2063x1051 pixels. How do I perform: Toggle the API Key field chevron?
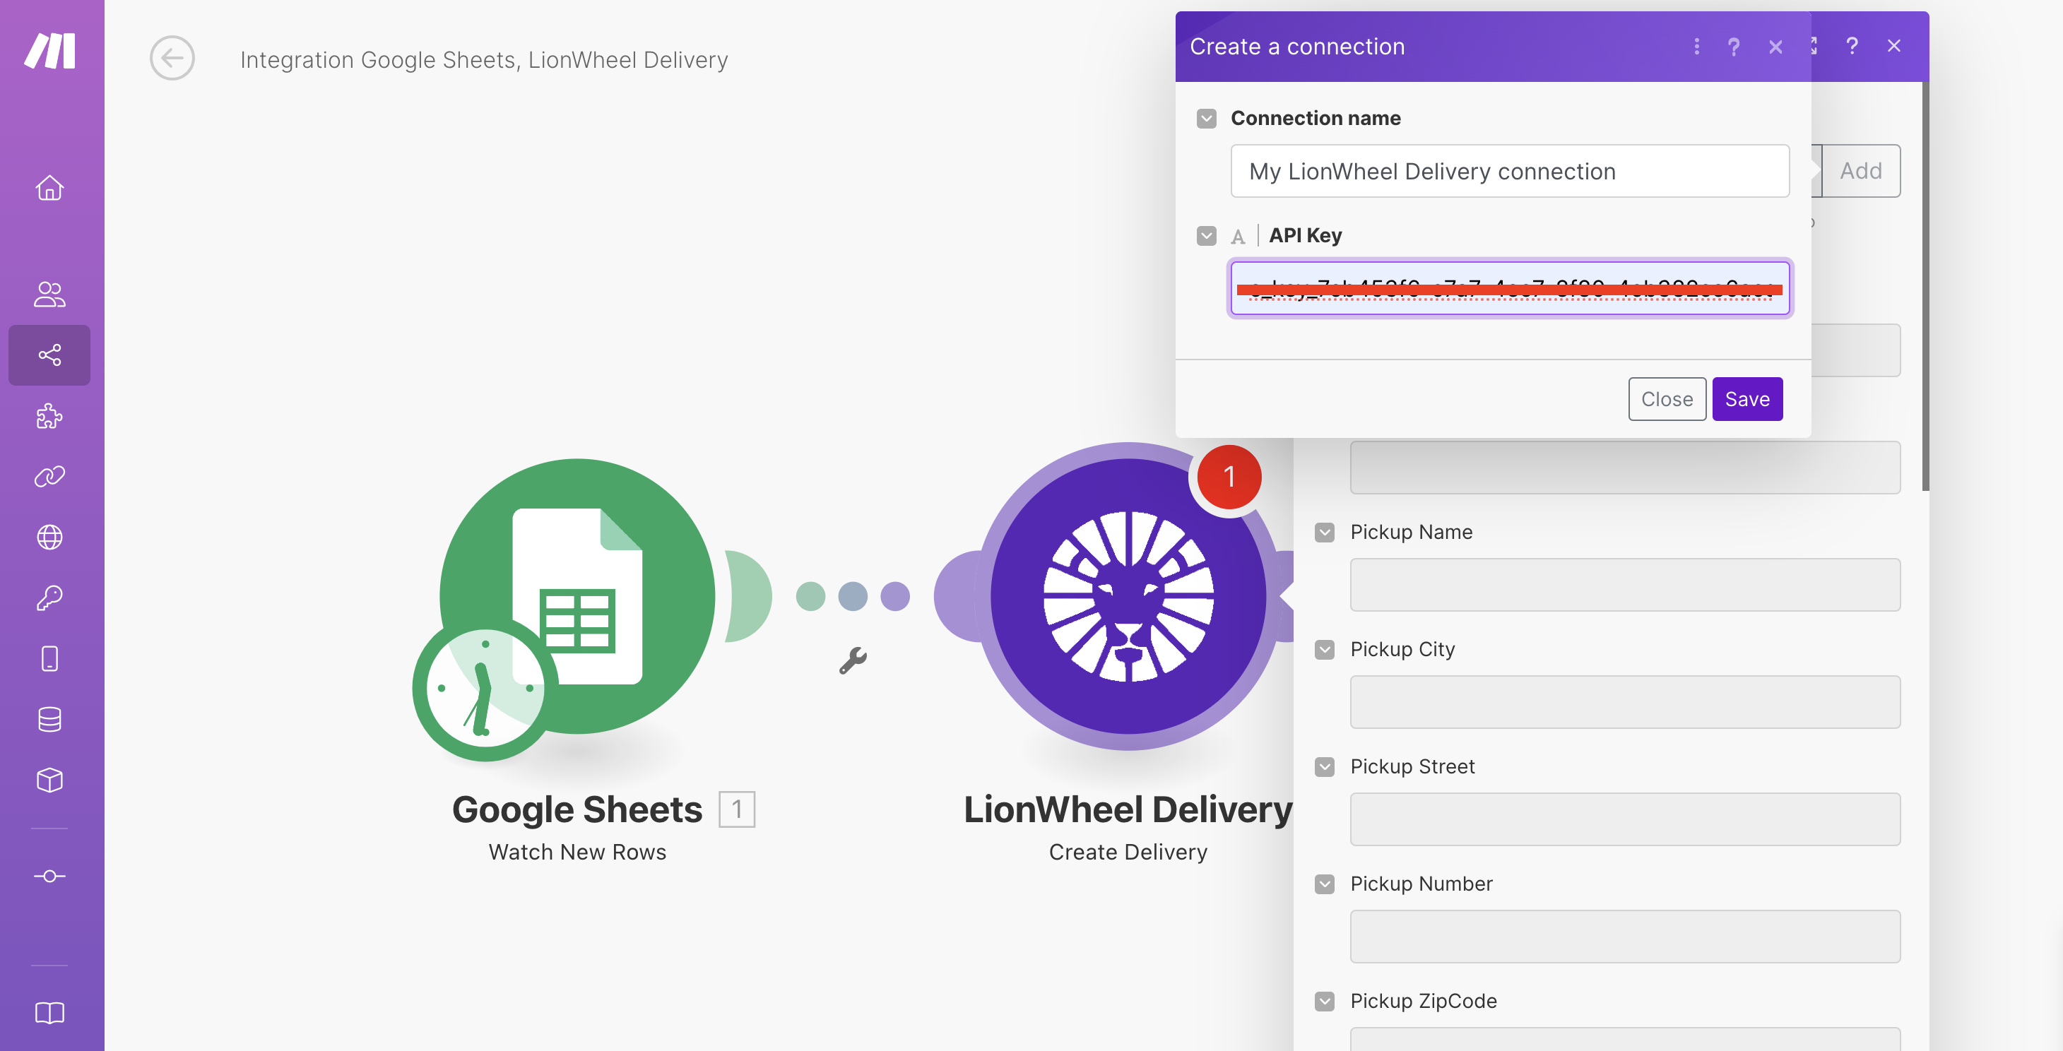(x=1207, y=236)
